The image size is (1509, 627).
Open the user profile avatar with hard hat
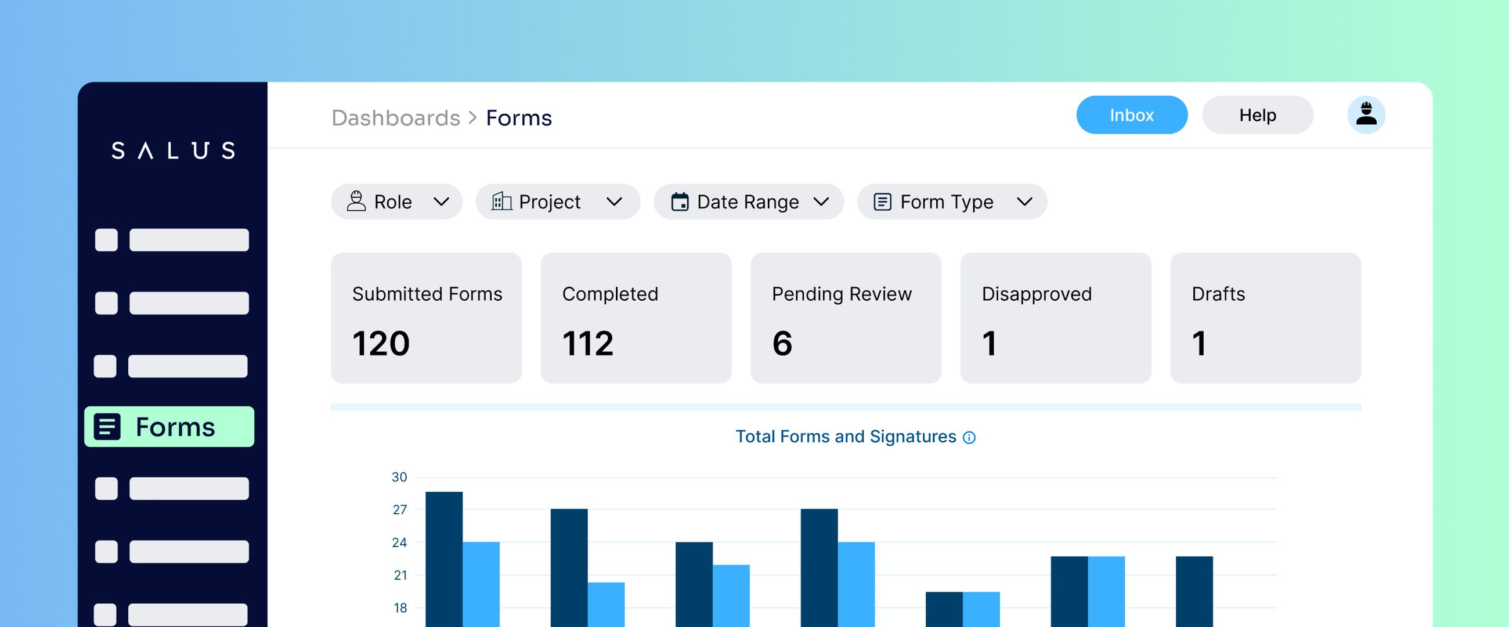tap(1367, 115)
